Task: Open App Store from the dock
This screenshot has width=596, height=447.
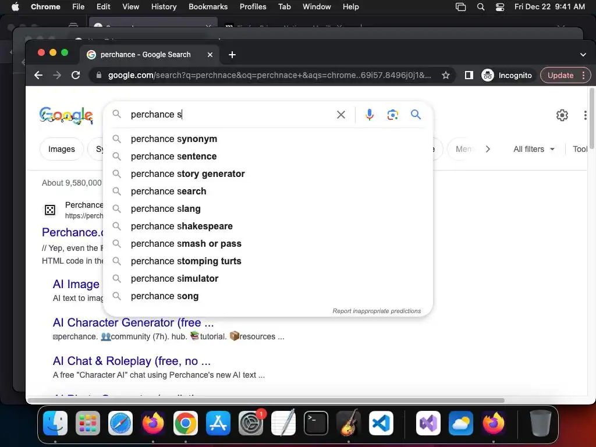Action: coord(218,423)
